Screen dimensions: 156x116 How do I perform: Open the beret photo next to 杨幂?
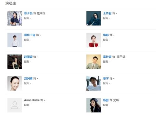tap(94, 105)
